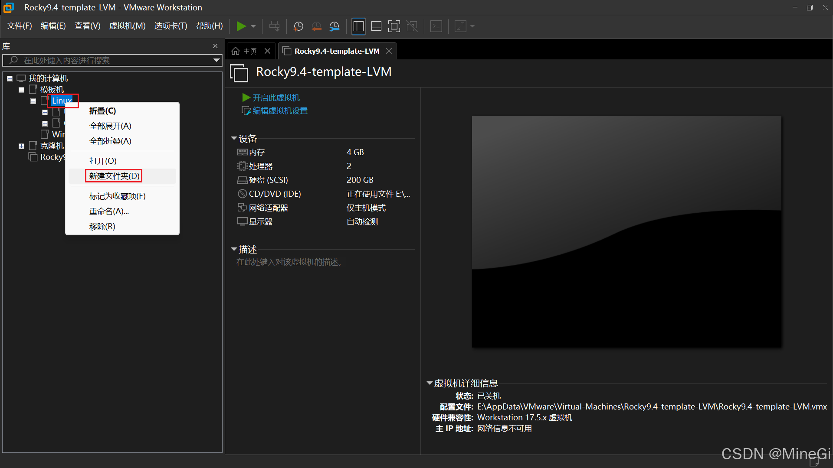Click 编辑虚拟机设置 link
Image resolution: width=833 pixels, height=468 pixels.
pyautogui.click(x=280, y=111)
